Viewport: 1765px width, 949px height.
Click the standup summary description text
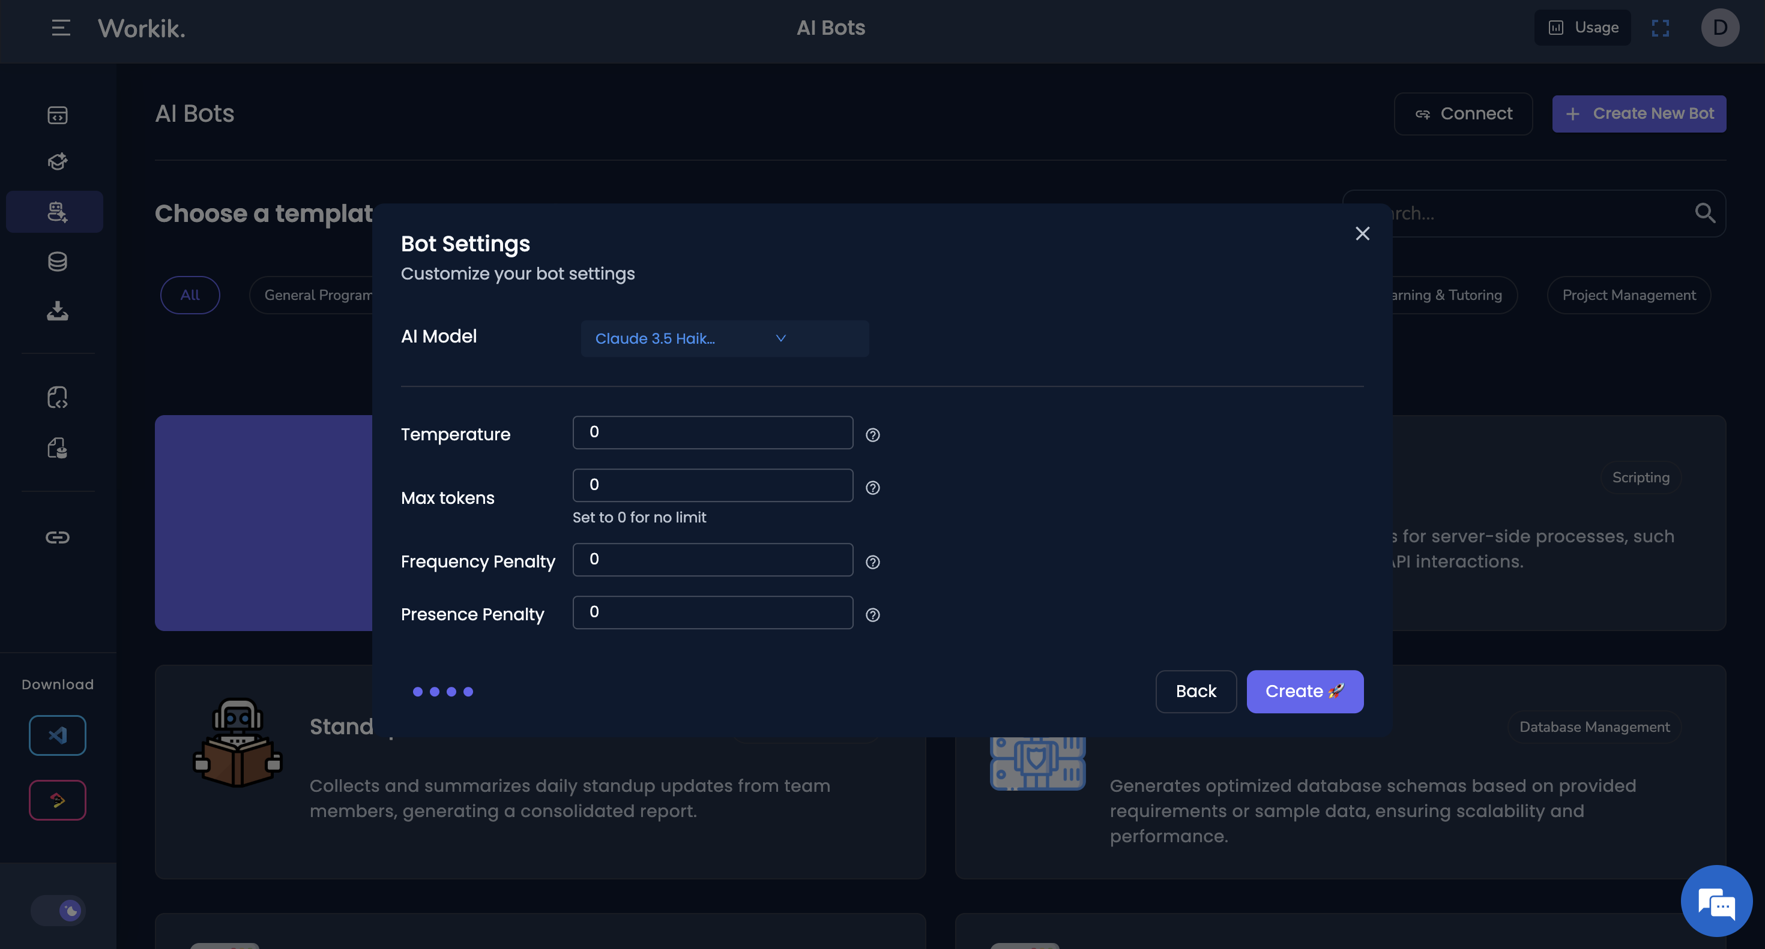[x=569, y=798]
